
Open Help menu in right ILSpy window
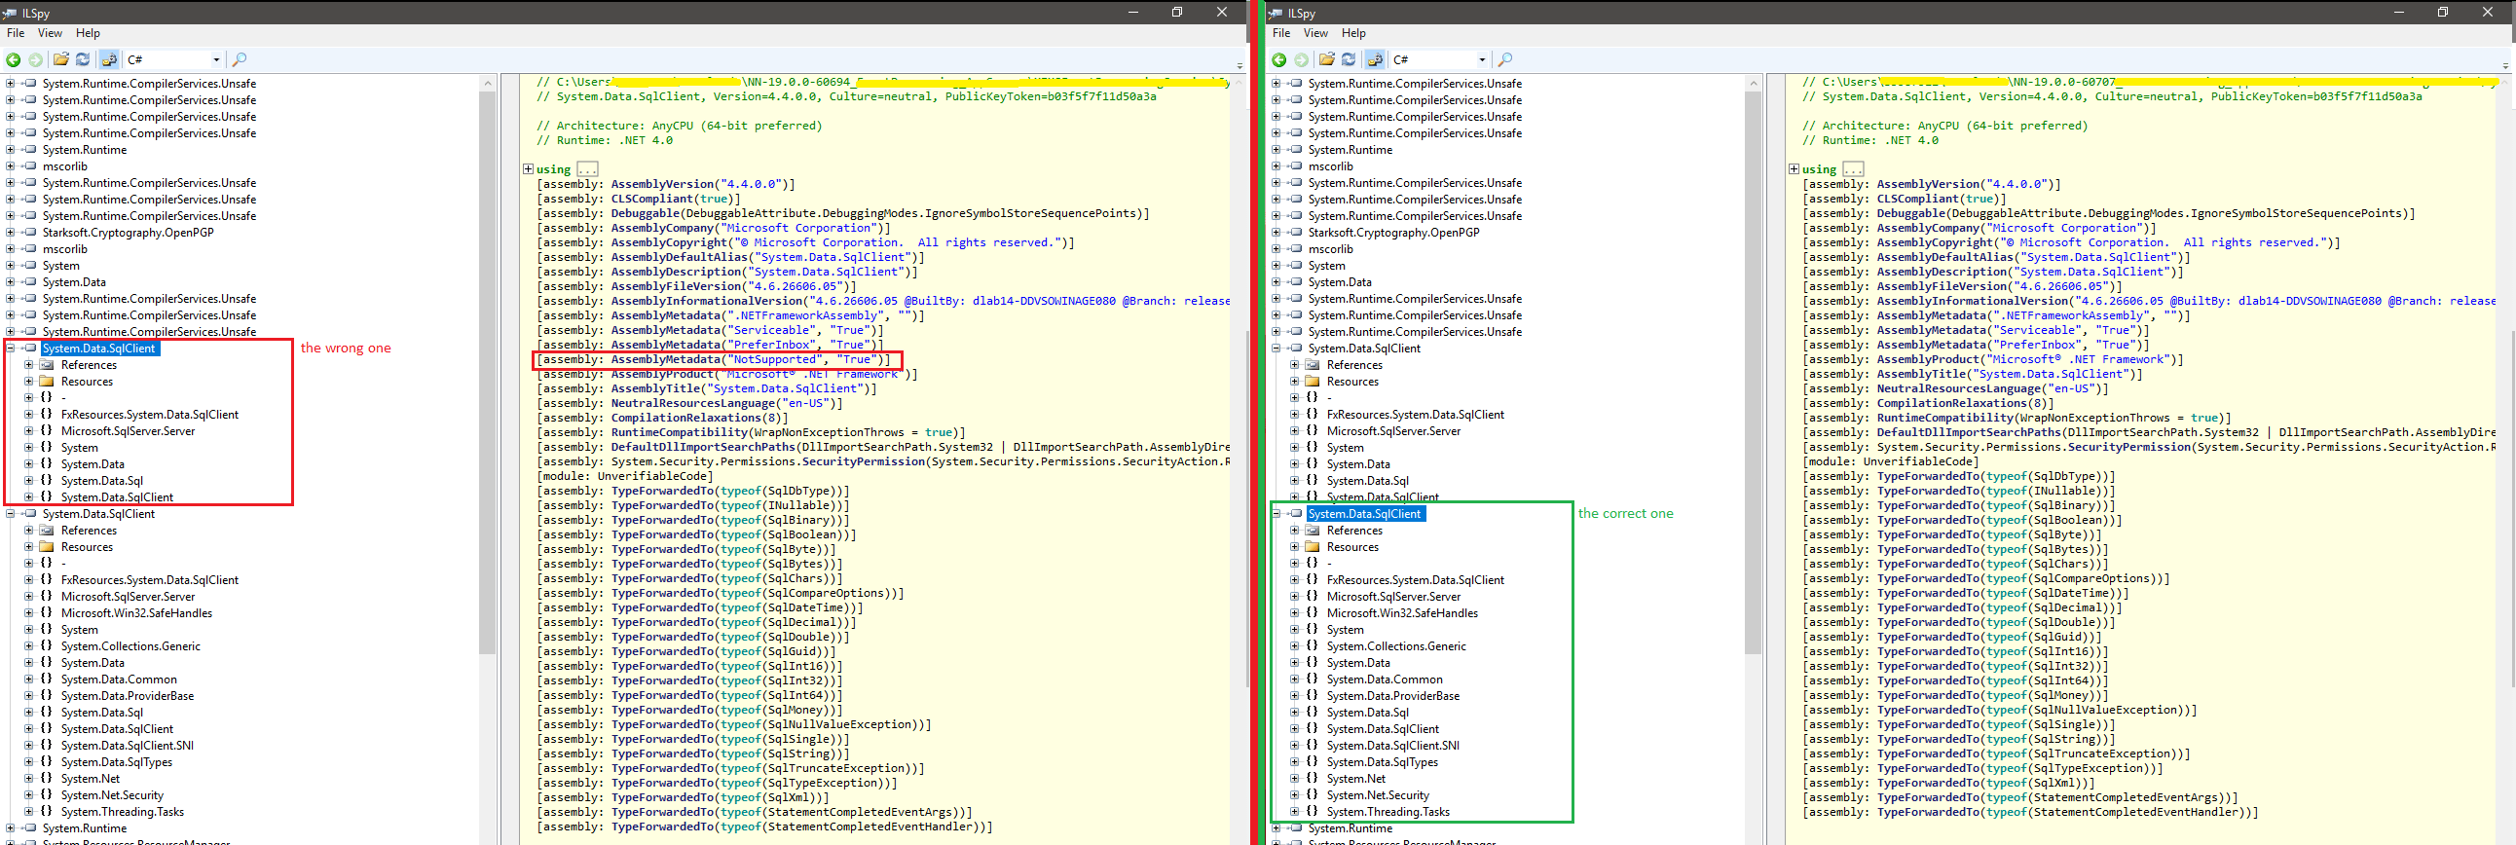(1353, 33)
